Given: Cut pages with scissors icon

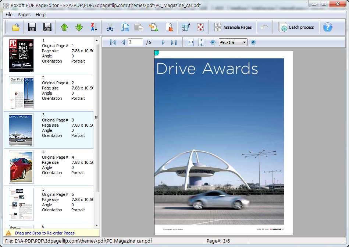Looking at the screenshot, I should [x=110, y=27].
